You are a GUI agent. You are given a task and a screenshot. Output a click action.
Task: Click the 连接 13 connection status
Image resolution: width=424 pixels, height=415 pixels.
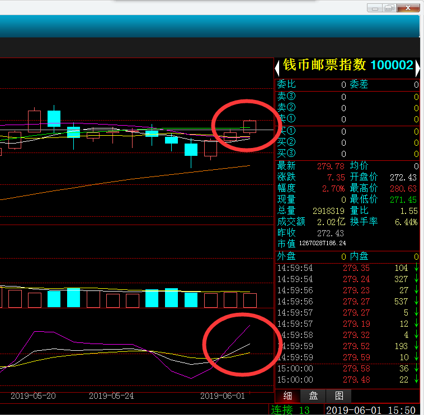[290, 410]
